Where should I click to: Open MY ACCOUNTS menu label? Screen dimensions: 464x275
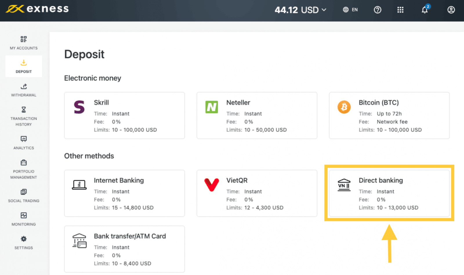(23, 48)
